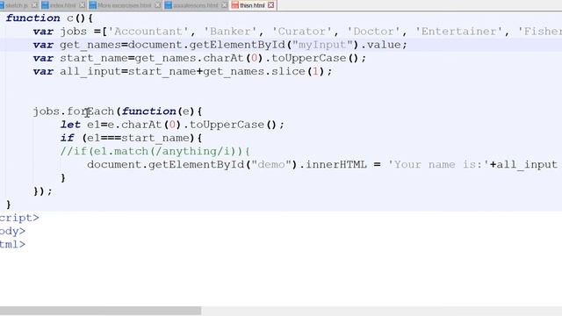Click the "myInput" string literal
Viewport: 562px width, 316px height.
pyautogui.click(x=322, y=45)
